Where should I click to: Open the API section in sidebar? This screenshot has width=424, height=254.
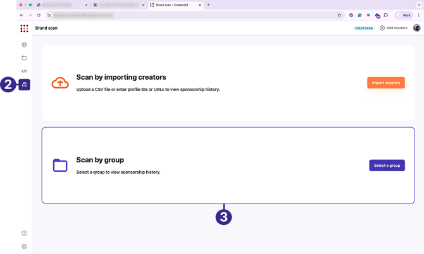[24, 71]
